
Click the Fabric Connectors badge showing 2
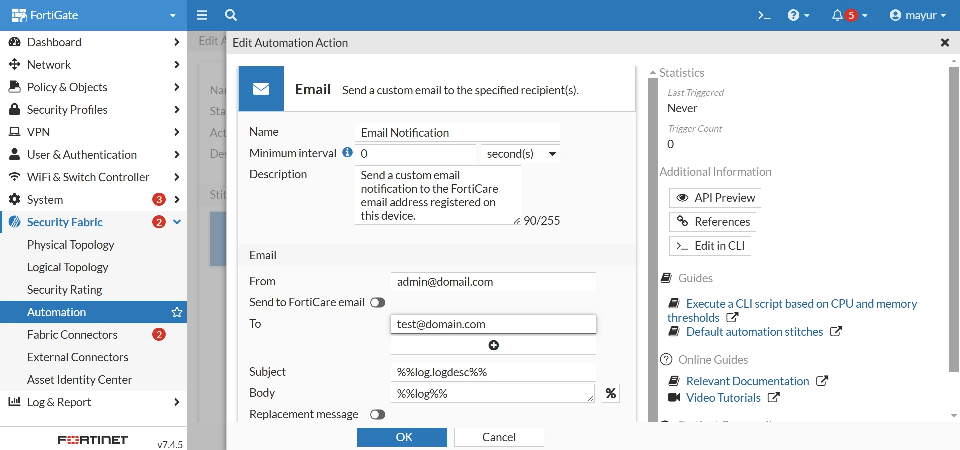[159, 335]
